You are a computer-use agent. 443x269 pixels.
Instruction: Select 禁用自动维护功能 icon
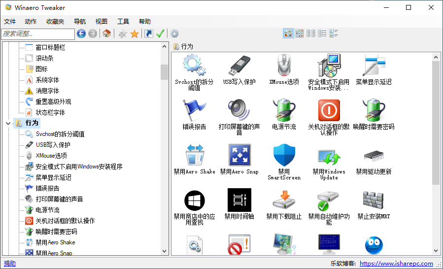(328, 201)
